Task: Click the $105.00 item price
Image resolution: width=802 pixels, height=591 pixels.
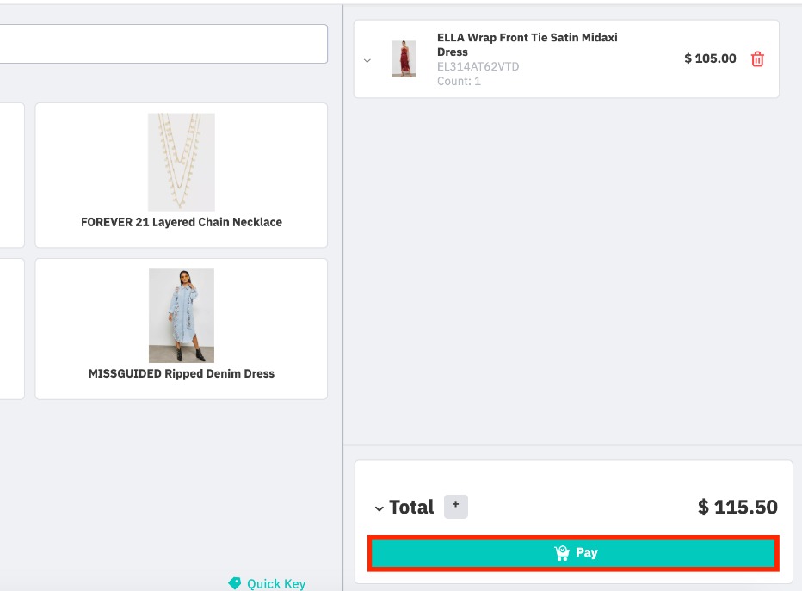Action: click(x=710, y=58)
